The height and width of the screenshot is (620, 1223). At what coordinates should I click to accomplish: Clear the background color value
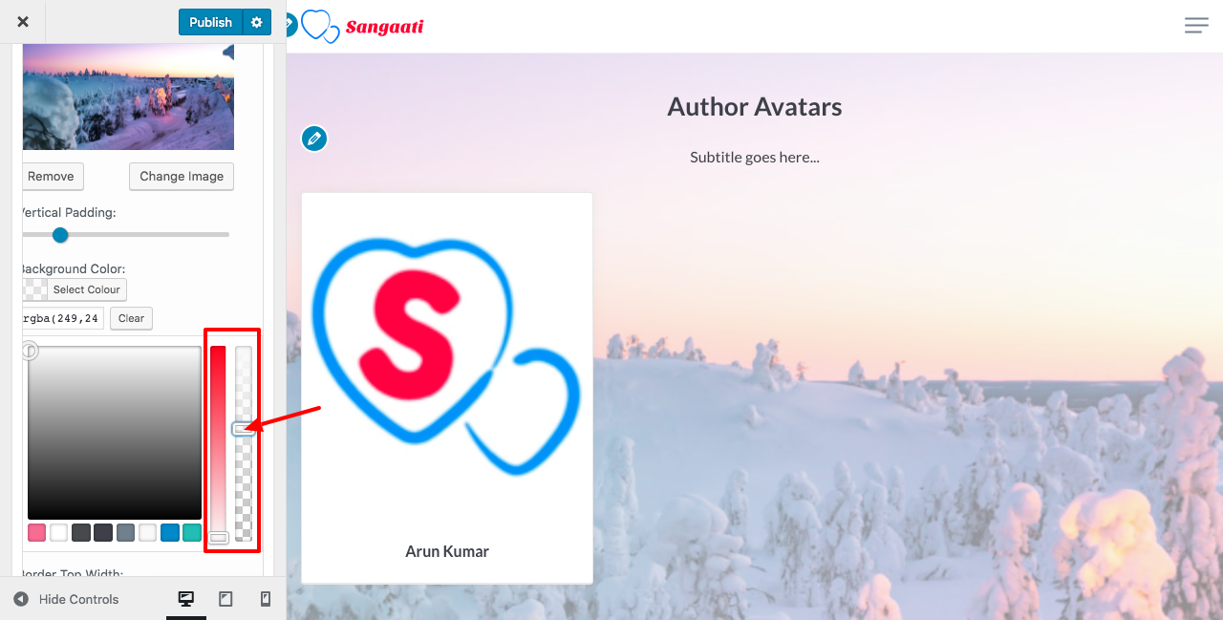click(x=131, y=318)
